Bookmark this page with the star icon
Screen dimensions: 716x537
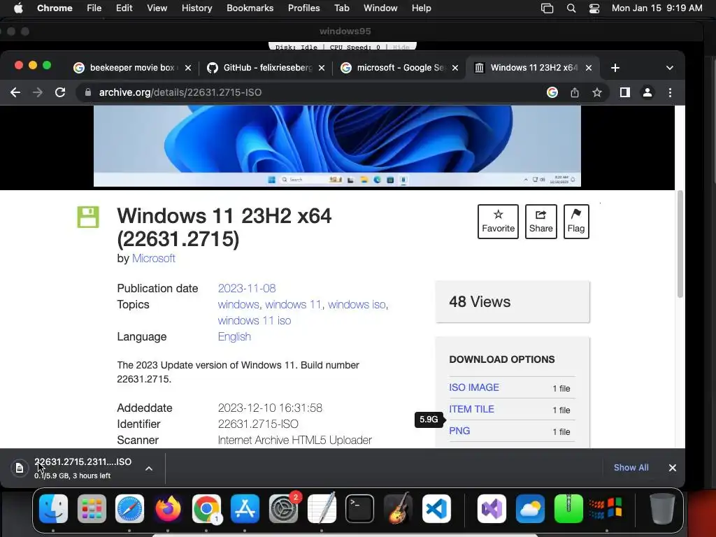597,93
